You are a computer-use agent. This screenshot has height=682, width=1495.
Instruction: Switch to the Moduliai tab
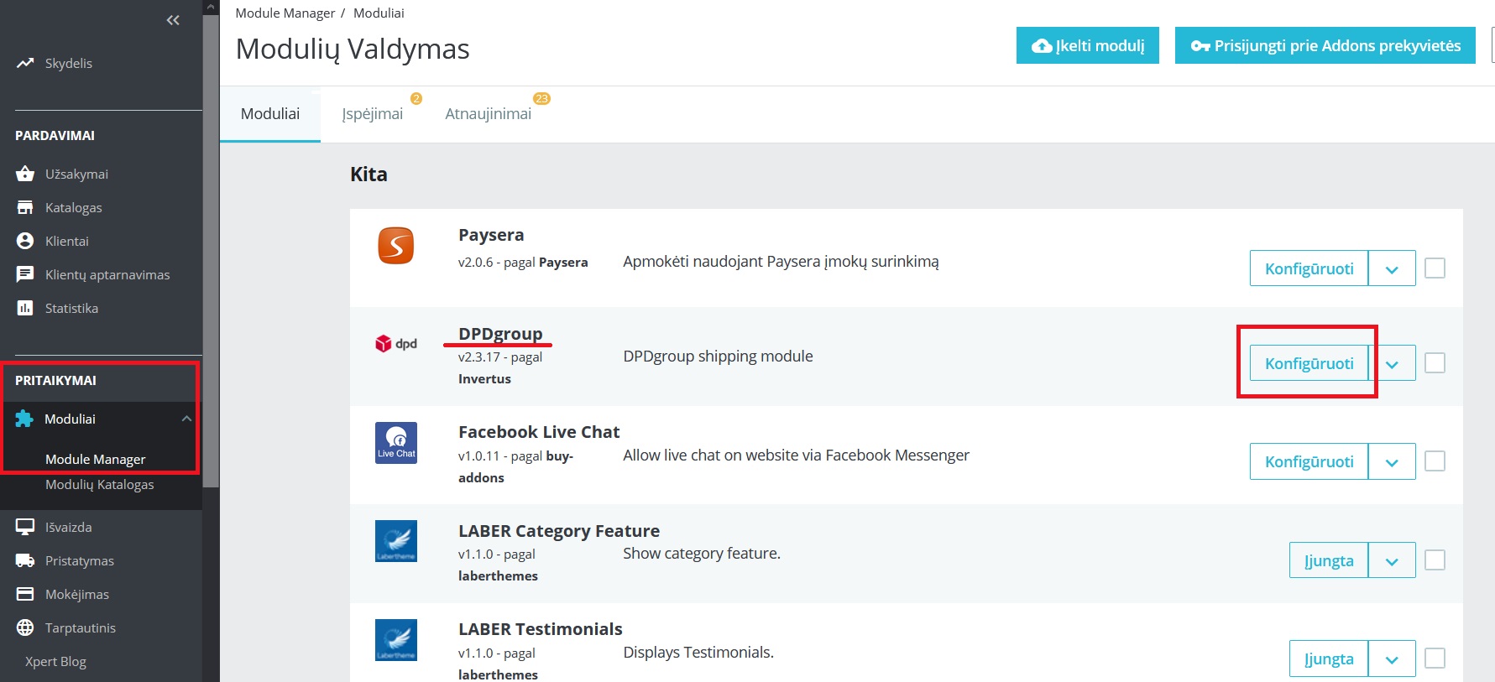pos(270,114)
